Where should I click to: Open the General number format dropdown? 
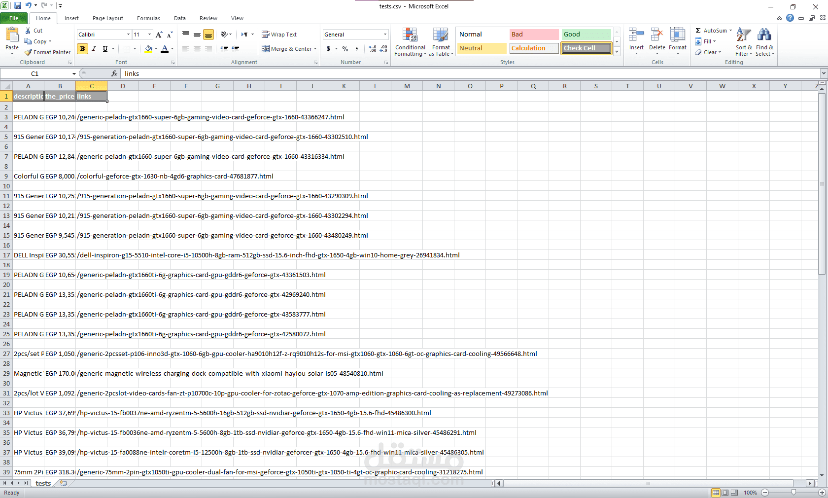point(385,35)
